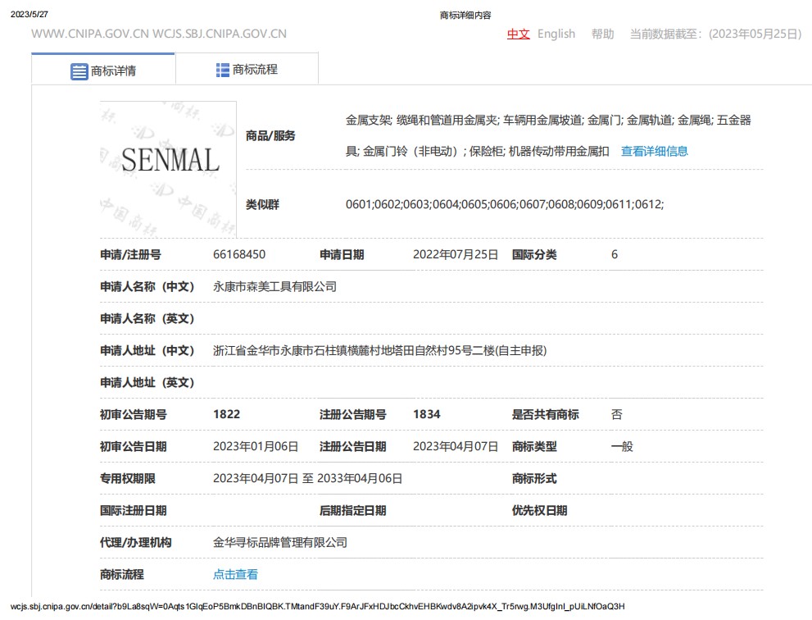Click preliminary announcement date 2023年01月06日

pyautogui.click(x=256, y=446)
